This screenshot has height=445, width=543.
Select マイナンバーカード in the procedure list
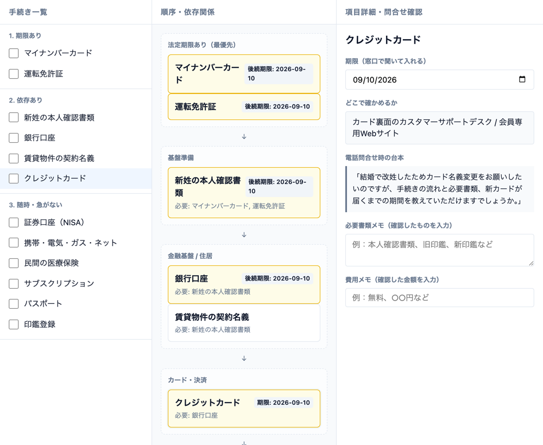point(75,53)
